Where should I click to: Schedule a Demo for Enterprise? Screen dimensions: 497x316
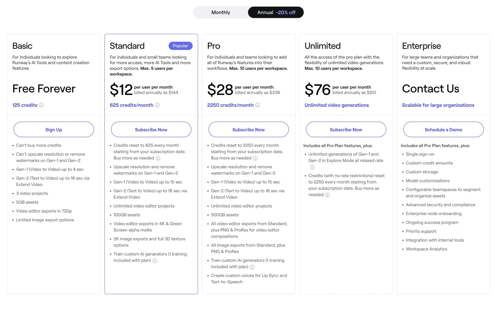pos(443,129)
